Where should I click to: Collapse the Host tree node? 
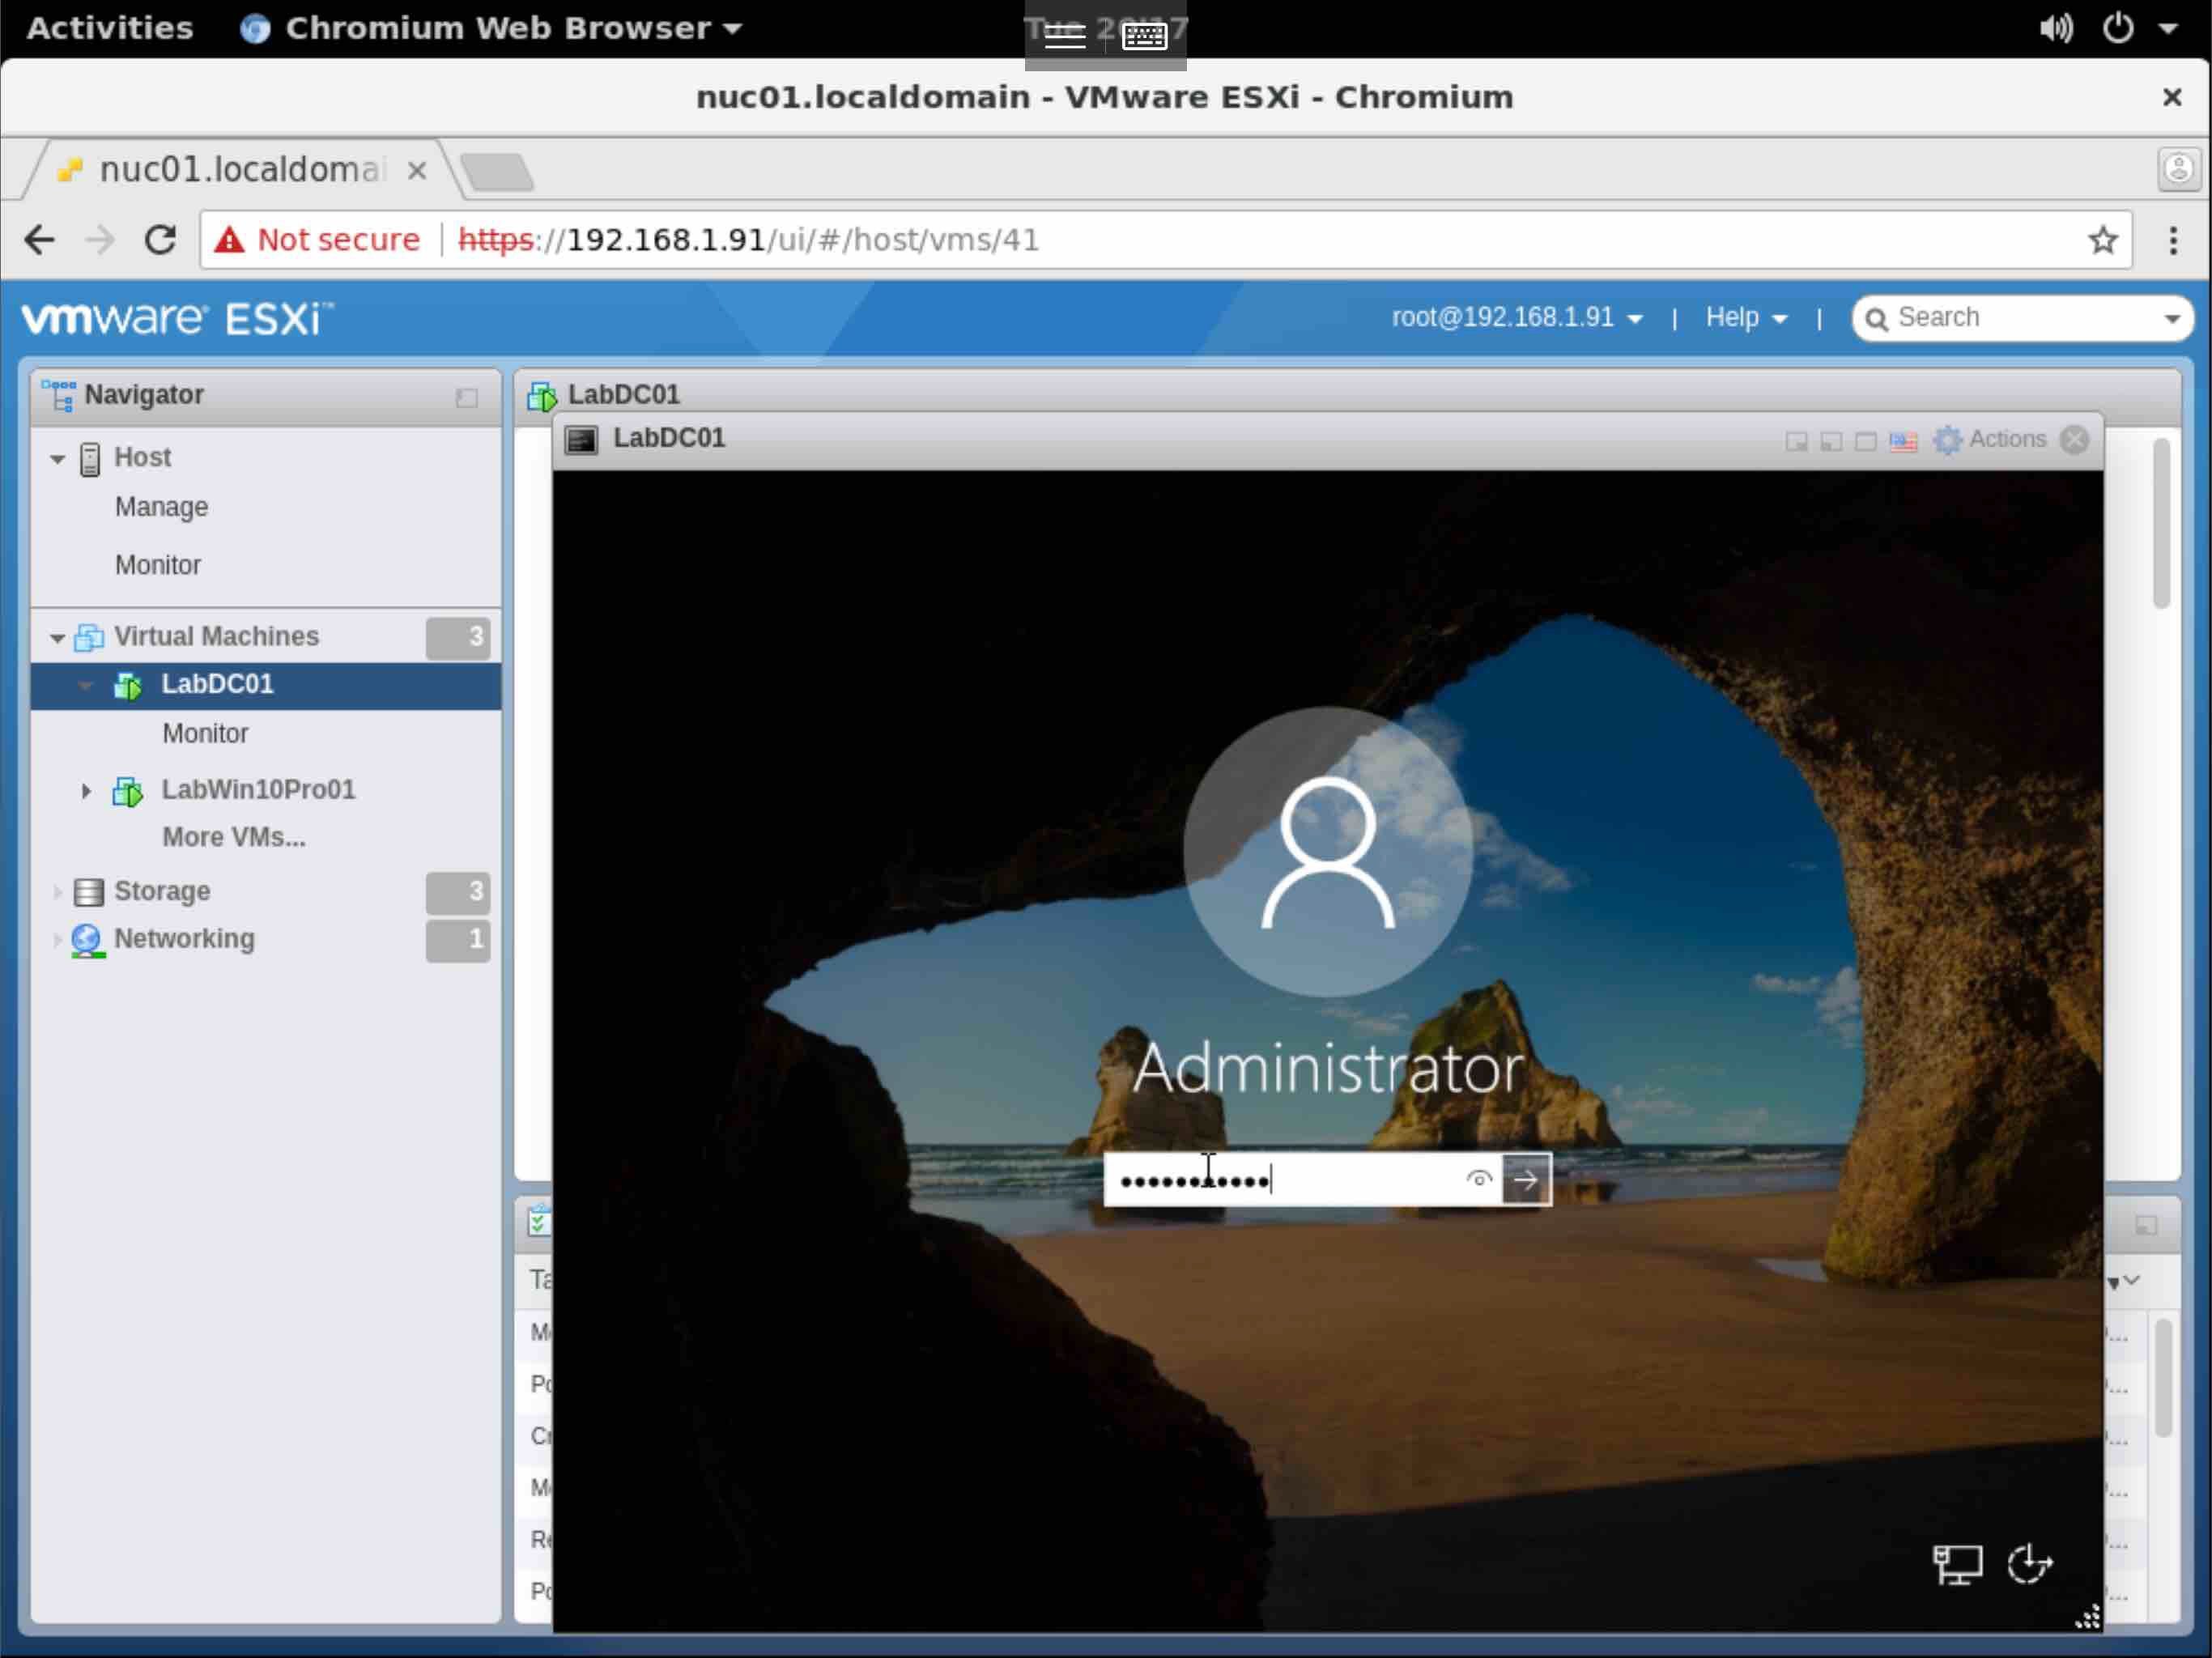click(57, 459)
